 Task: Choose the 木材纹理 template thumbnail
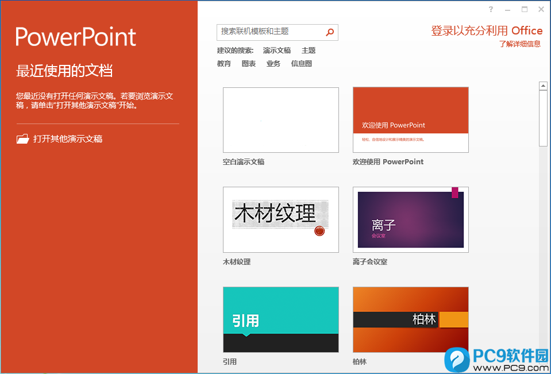tap(281, 219)
